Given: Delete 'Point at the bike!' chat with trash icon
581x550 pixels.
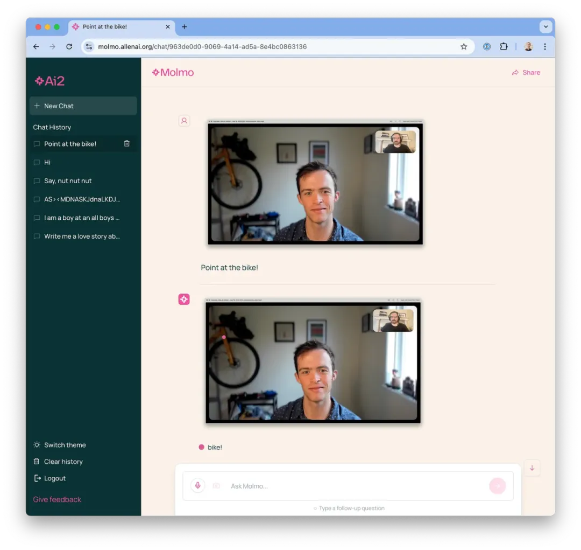Looking at the screenshot, I should pyautogui.click(x=127, y=144).
